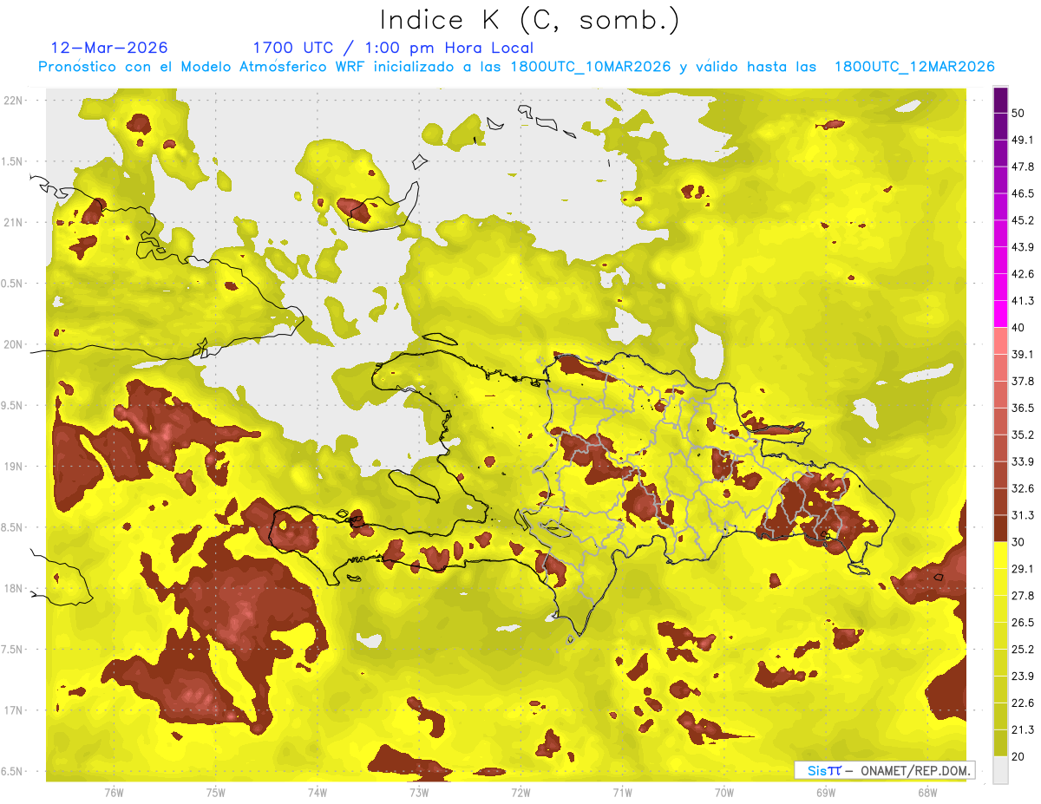Click the latitude label "18N"
This screenshot has width=1041, height=804.
tap(14, 589)
